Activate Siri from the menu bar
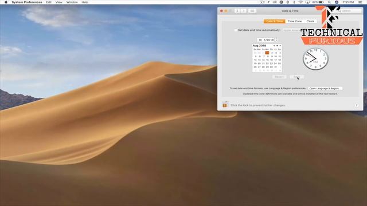The width and height of the screenshot is (367, 206). coord(337,2)
